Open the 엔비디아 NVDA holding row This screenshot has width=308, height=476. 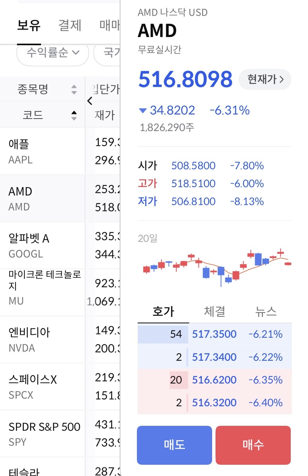pyautogui.click(x=60, y=340)
